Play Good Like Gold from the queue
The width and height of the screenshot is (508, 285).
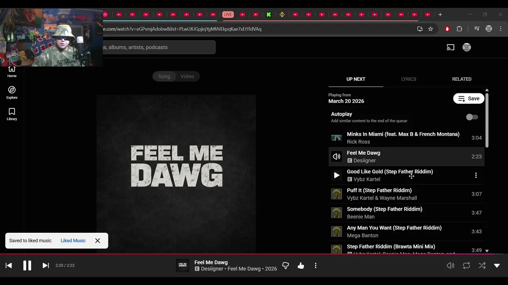pos(337,175)
